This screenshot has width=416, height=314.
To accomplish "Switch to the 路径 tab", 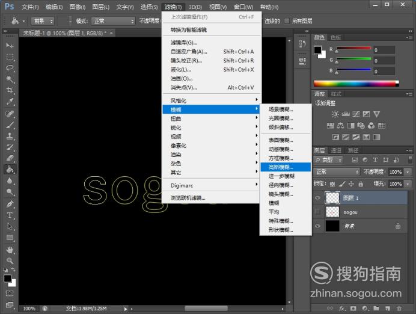I will tap(353, 150).
